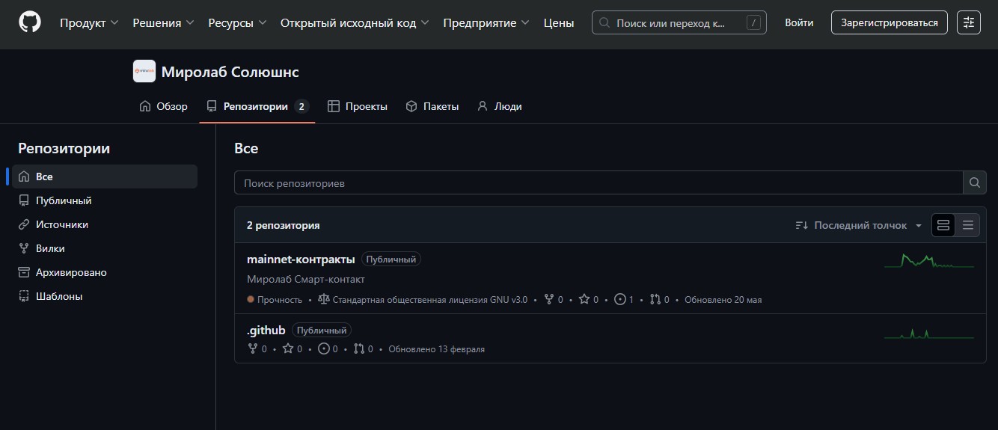Go to the Люди tab
The height and width of the screenshot is (430, 998).
[500, 106]
